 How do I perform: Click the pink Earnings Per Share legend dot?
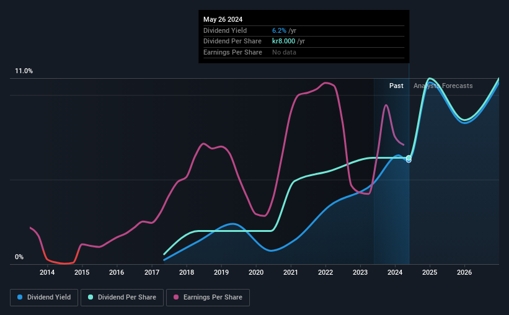click(x=176, y=297)
